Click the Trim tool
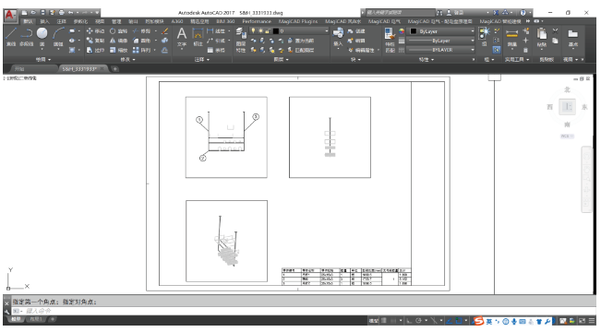Image resolution: width=601 pixels, height=332 pixels. (141, 31)
